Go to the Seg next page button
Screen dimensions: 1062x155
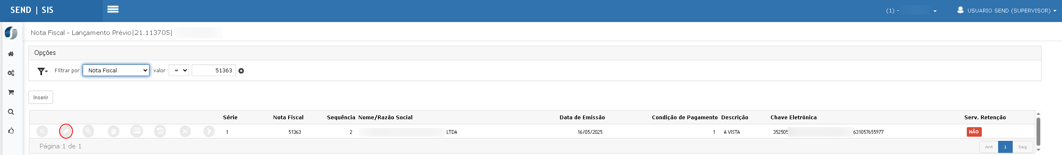[1022, 147]
